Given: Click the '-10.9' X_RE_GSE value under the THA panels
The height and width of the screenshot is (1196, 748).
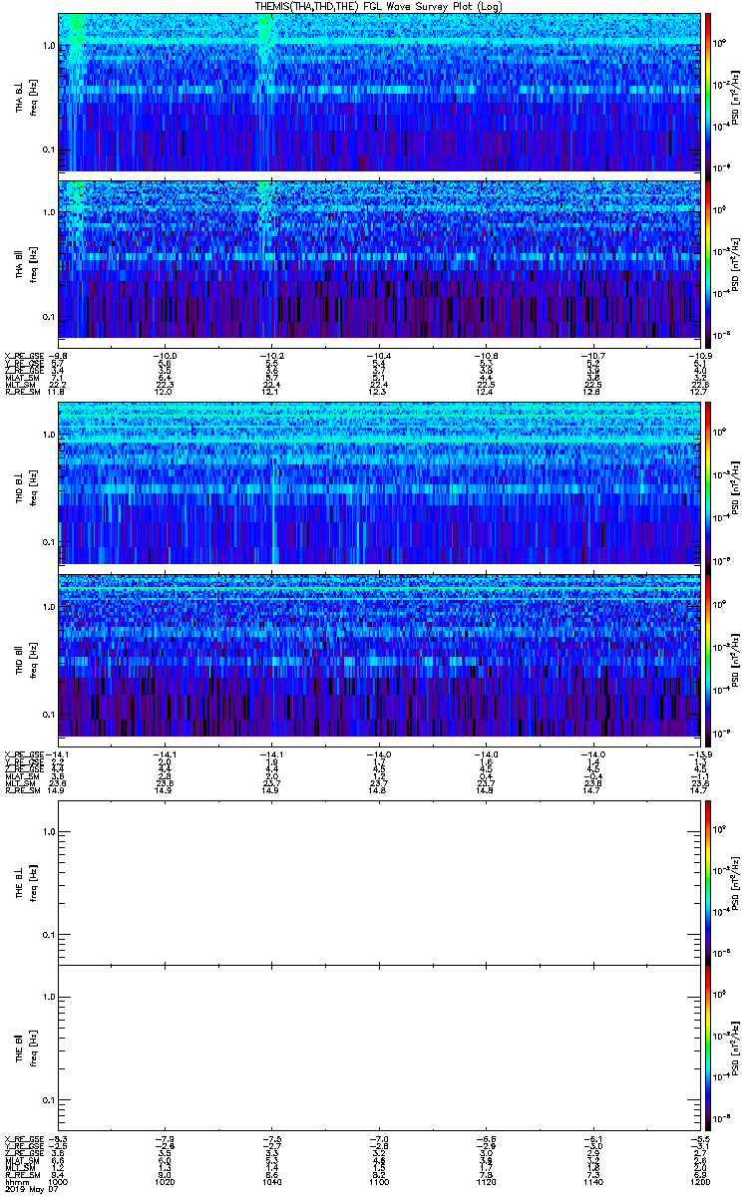Looking at the screenshot, I should [x=699, y=356].
